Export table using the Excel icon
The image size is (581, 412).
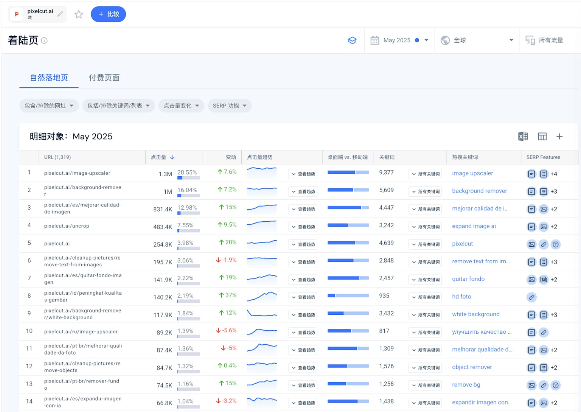coord(523,137)
